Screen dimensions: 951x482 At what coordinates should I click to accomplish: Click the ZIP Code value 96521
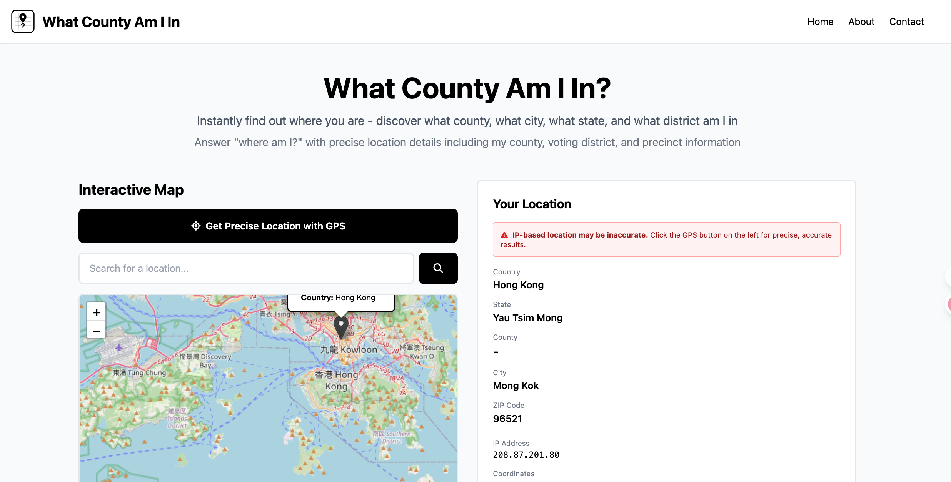coord(507,419)
